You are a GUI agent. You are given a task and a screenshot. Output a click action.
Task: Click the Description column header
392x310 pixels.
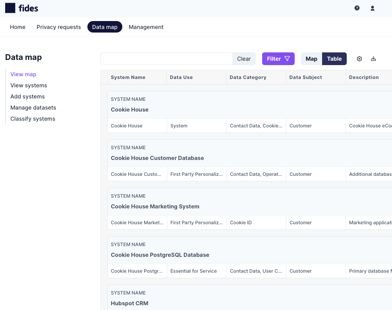369,77
